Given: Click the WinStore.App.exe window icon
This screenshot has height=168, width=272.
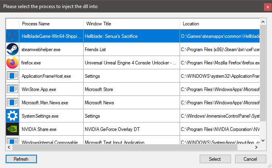Looking at the screenshot, I should (12, 89).
